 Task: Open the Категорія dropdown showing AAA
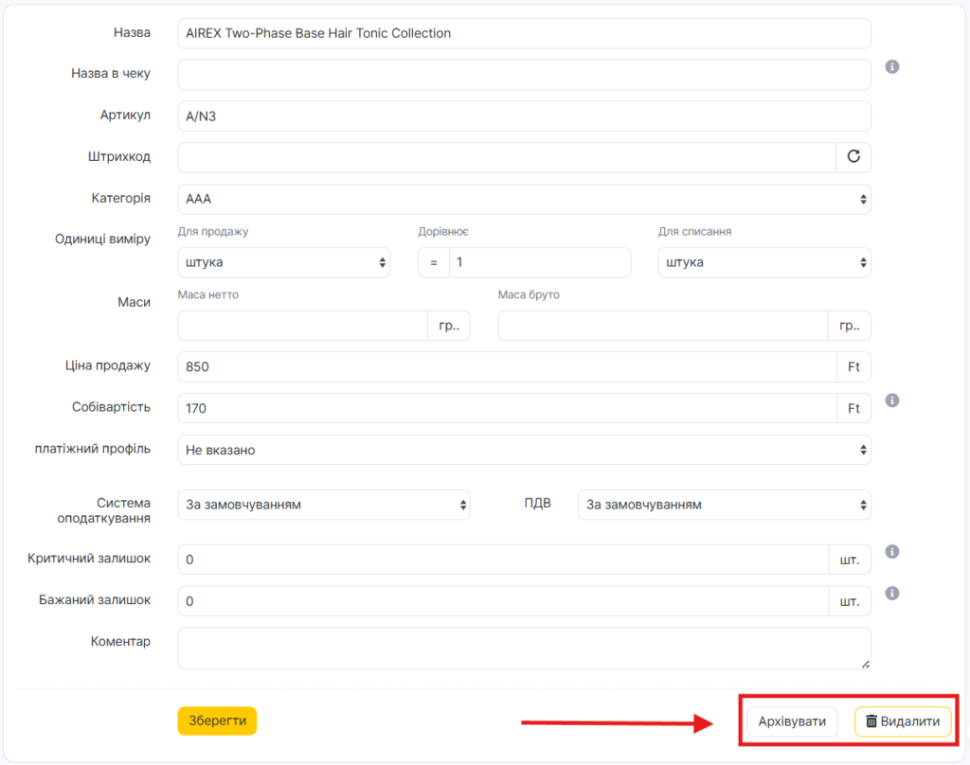(x=523, y=199)
